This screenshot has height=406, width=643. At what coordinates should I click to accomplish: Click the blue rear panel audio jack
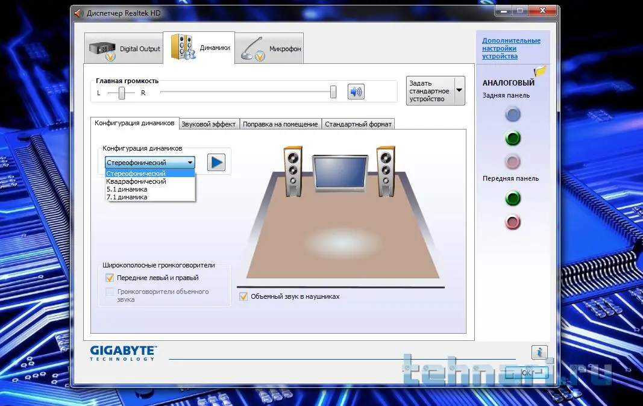point(513,114)
